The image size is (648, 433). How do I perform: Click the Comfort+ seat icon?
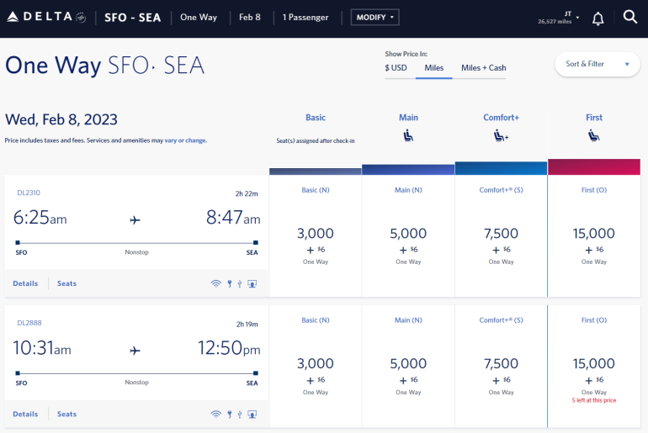pos(501,135)
